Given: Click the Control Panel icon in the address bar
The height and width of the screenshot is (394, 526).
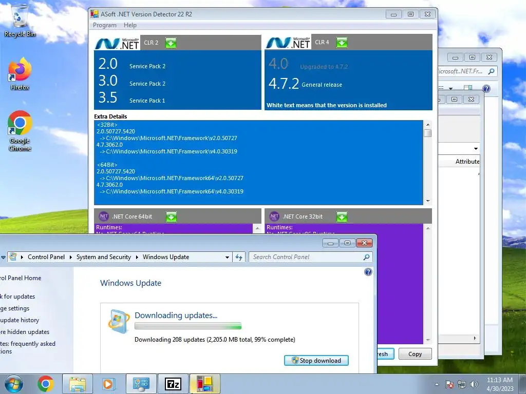Looking at the screenshot, I should (13, 257).
